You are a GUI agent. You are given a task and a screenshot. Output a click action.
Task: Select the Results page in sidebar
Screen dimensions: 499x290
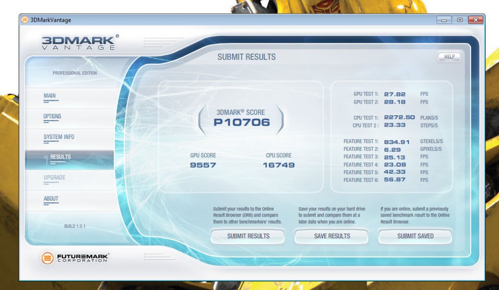69,160
